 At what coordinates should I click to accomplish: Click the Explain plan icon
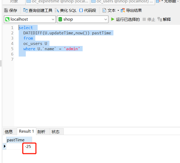pos(160,19)
